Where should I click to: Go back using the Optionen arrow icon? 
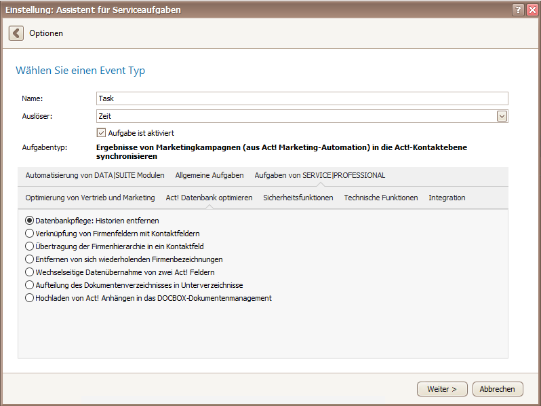tap(16, 33)
